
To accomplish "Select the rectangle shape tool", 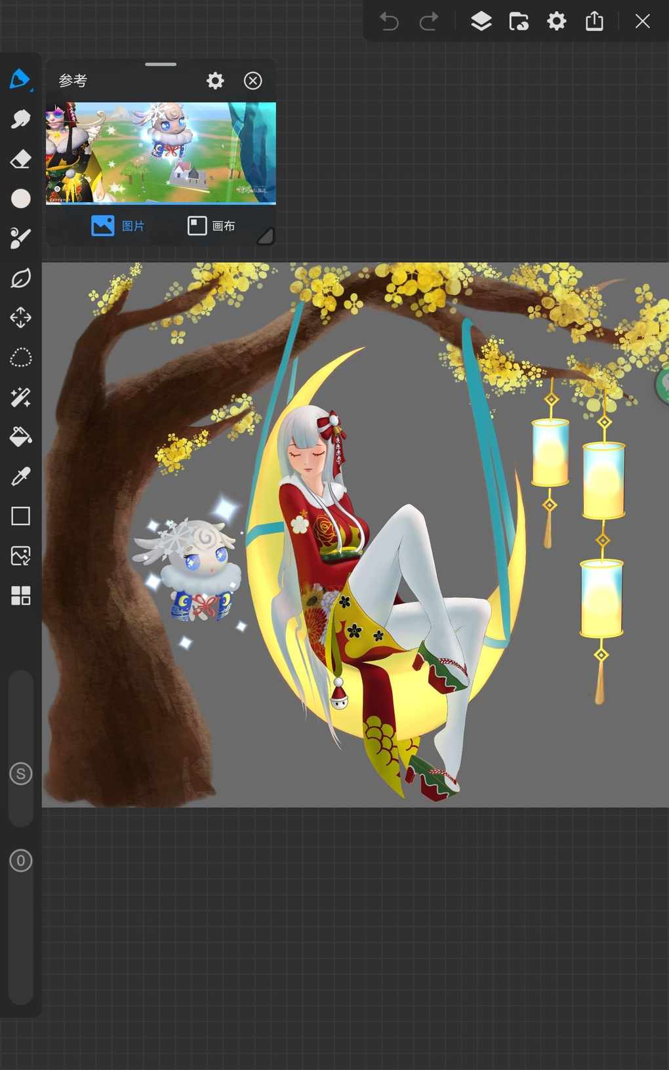I will coord(20,516).
